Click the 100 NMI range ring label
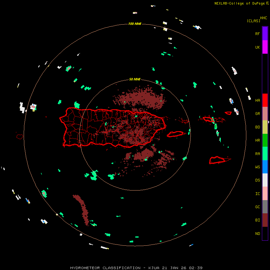This screenshot has width=270, height=270. tap(135, 24)
